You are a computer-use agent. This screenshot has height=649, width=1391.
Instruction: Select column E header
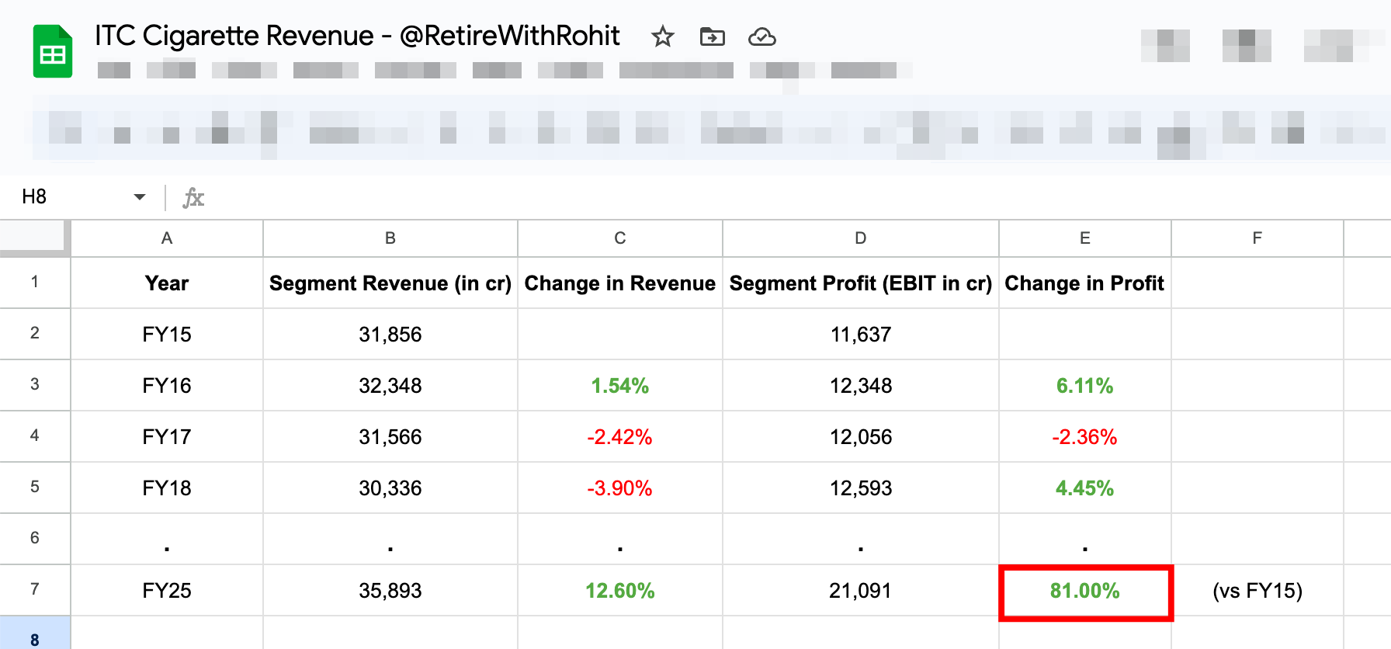(x=1085, y=238)
